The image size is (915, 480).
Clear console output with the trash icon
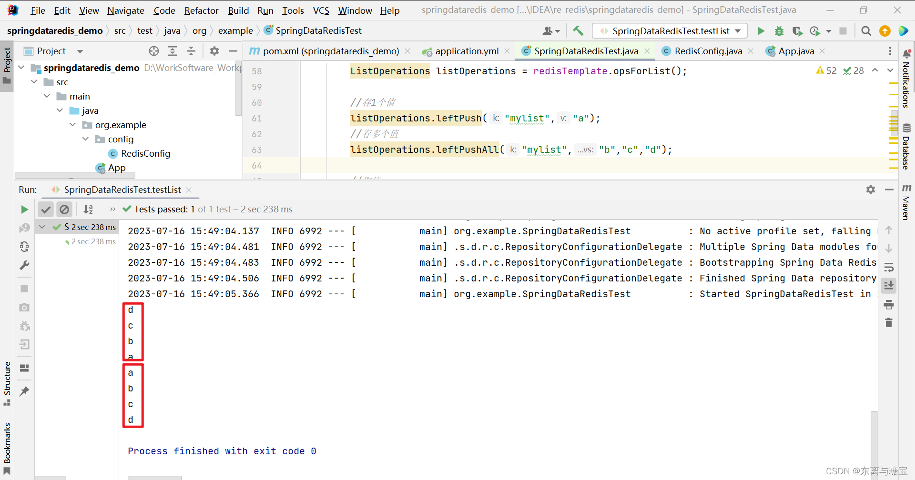coord(889,323)
